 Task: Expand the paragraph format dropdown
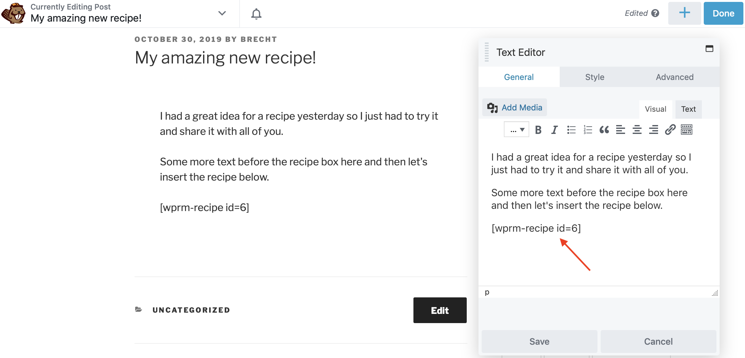click(517, 130)
